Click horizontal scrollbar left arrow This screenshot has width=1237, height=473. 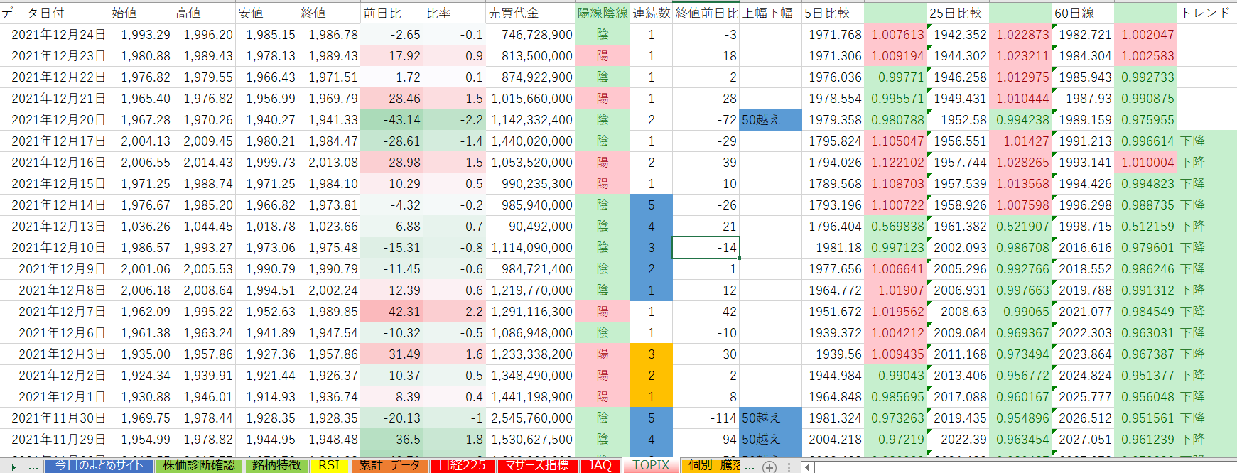click(807, 467)
